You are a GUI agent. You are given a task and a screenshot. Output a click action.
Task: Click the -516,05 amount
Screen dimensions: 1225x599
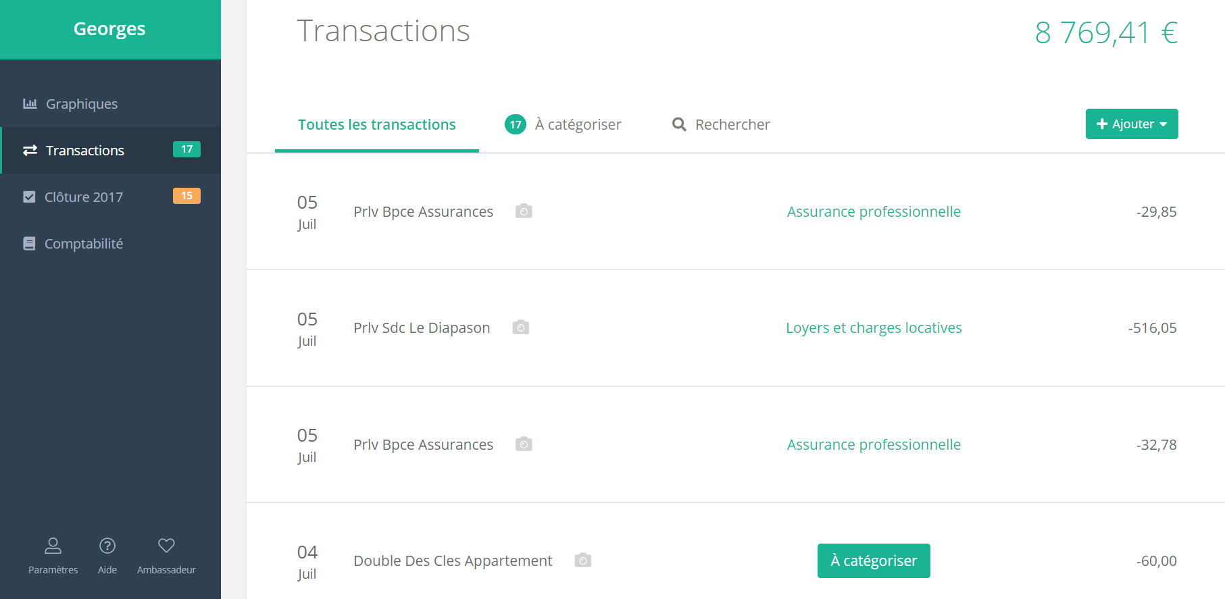pos(1152,328)
